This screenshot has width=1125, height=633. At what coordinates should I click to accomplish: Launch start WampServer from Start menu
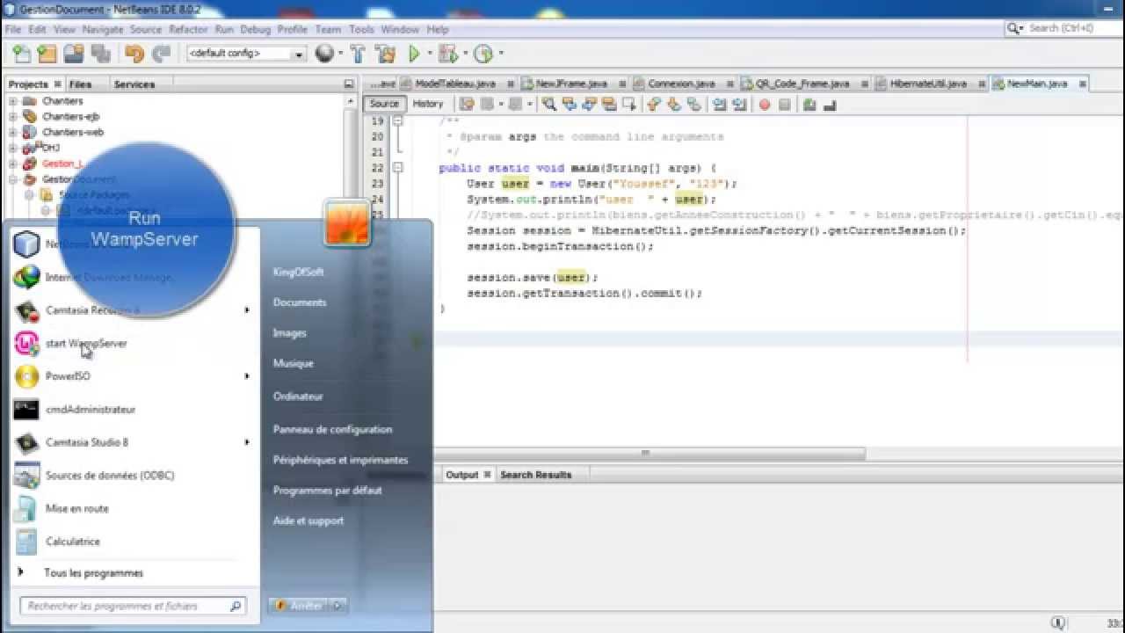tap(86, 344)
